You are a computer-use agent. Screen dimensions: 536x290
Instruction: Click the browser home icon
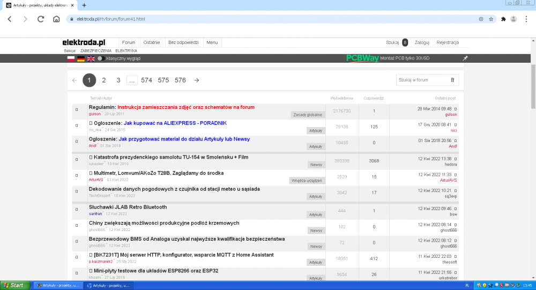coord(56,19)
